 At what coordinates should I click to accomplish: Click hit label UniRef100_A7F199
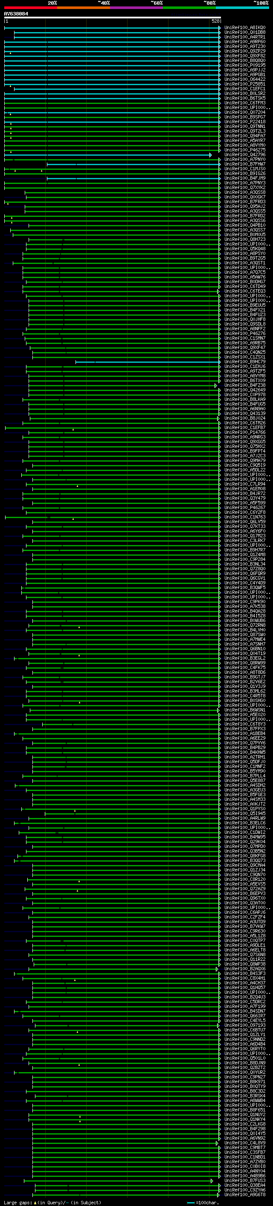(244, 1007)
